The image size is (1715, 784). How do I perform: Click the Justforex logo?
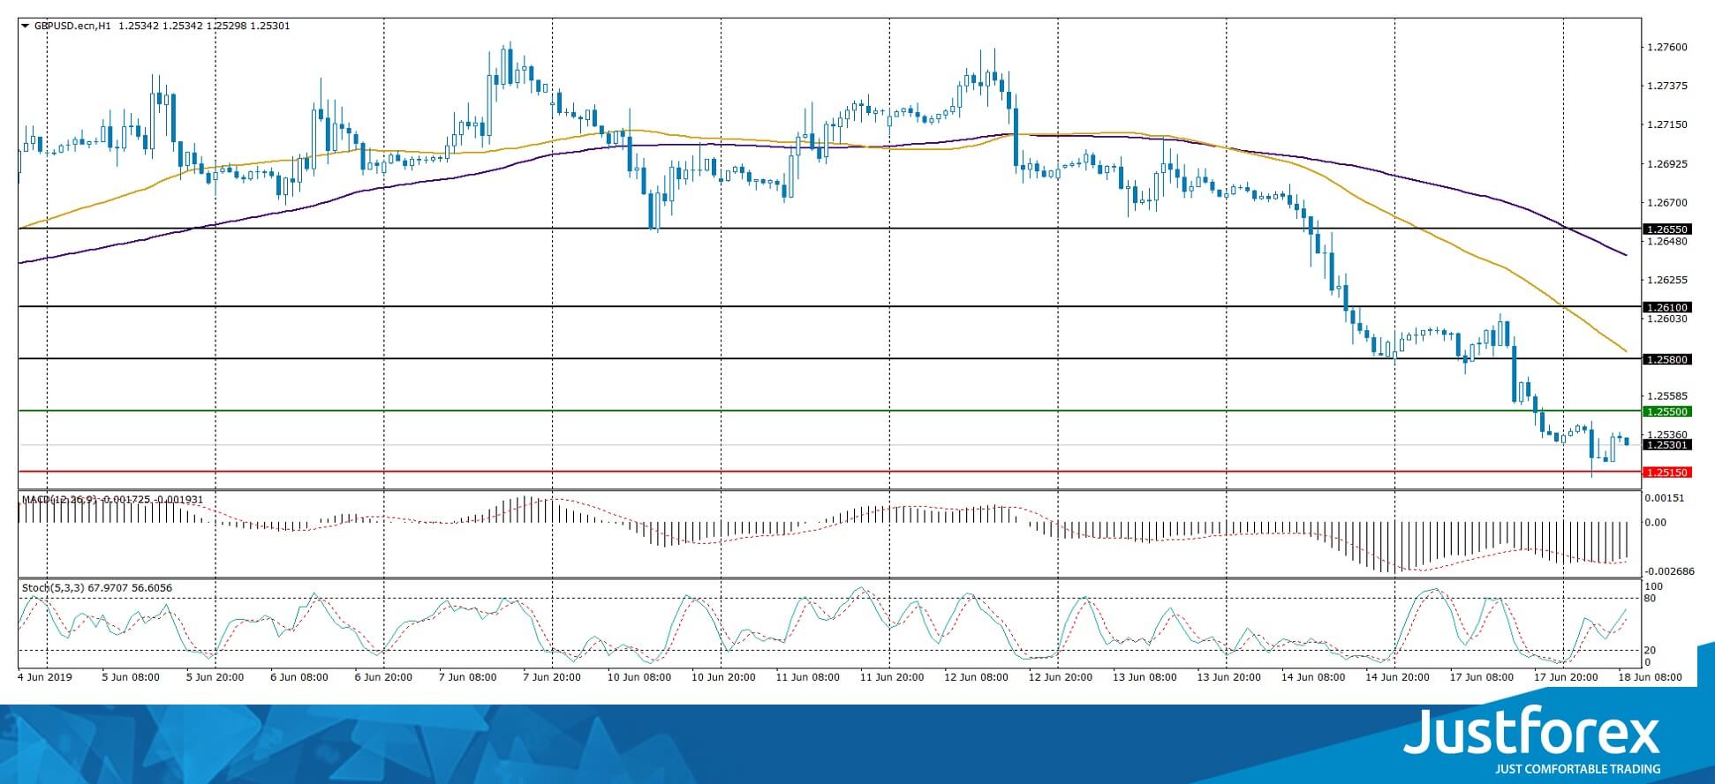point(1532,731)
